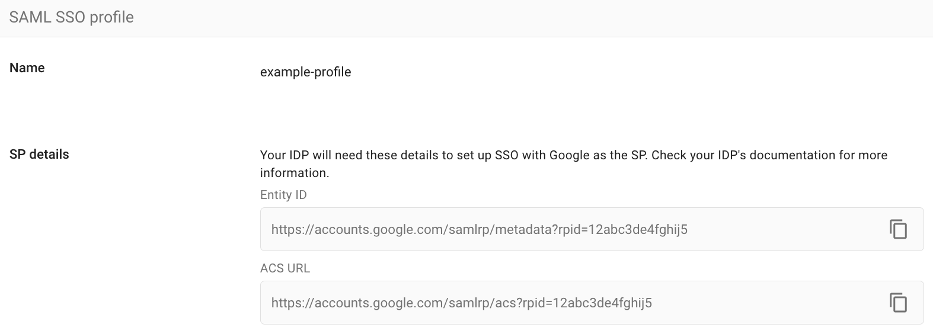
Task: Click the Entity ID field label
Action: (x=283, y=195)
